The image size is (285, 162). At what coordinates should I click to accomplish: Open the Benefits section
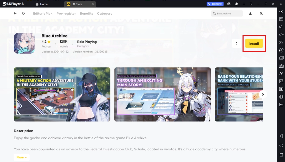pyautogui.click(x=86, y=14)
